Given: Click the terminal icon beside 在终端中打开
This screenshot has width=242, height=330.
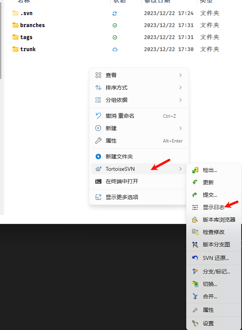Looking at the screenshot, I should click(98, 181).
